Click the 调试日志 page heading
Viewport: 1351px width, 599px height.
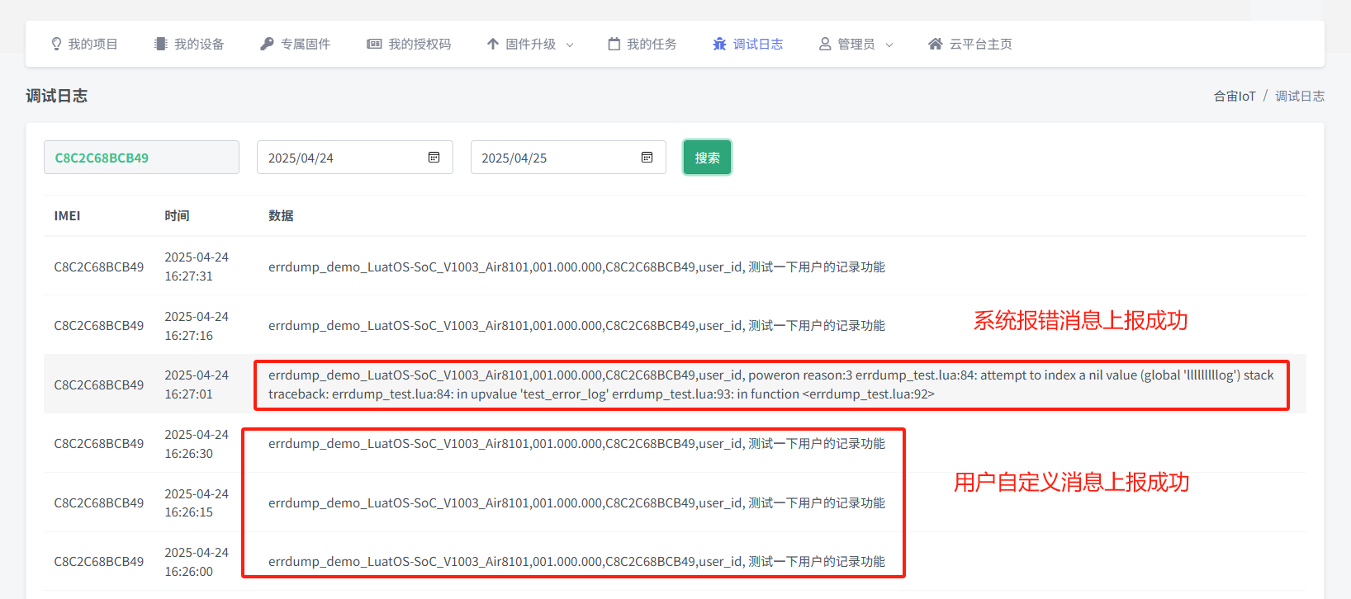[x=56, y=96]
